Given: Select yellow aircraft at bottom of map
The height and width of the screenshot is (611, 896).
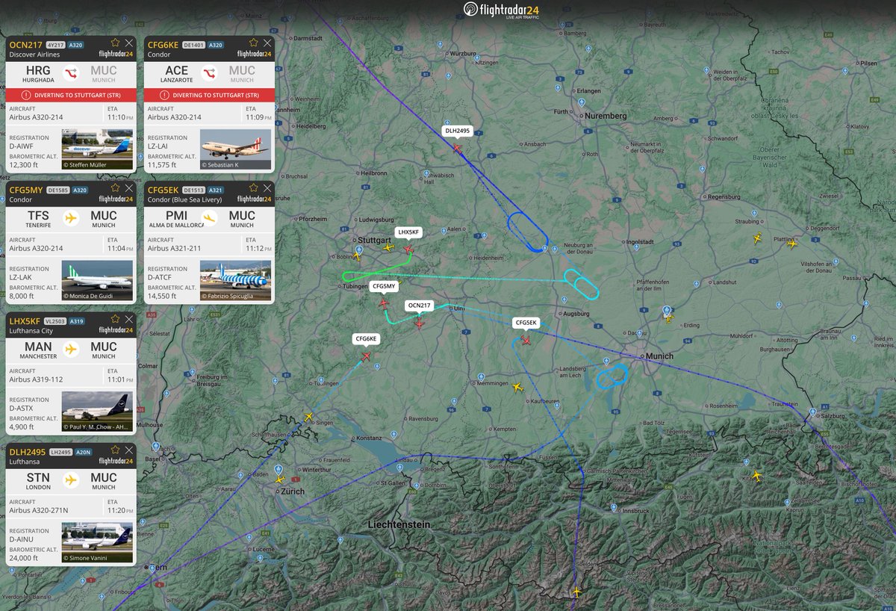Looking at the screenshot, I should [576, 592].
